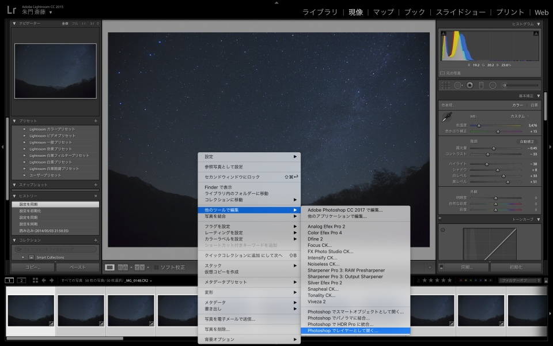Screen dimensions: 553x346
Task: Clear history with X icon
Action: [x=96, y=196]
